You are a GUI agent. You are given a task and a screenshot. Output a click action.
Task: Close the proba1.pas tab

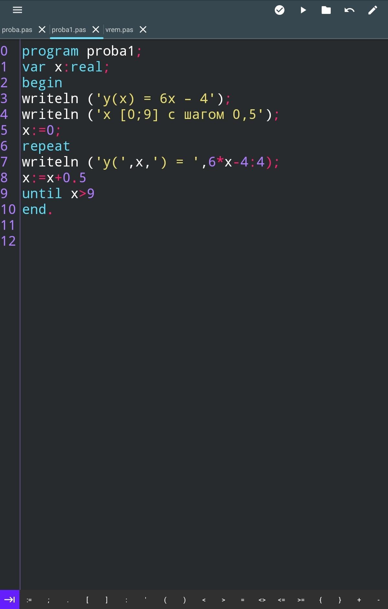point(96,30)
